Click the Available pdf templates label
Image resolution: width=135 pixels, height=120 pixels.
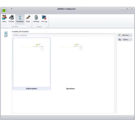(x=20, y=32)
